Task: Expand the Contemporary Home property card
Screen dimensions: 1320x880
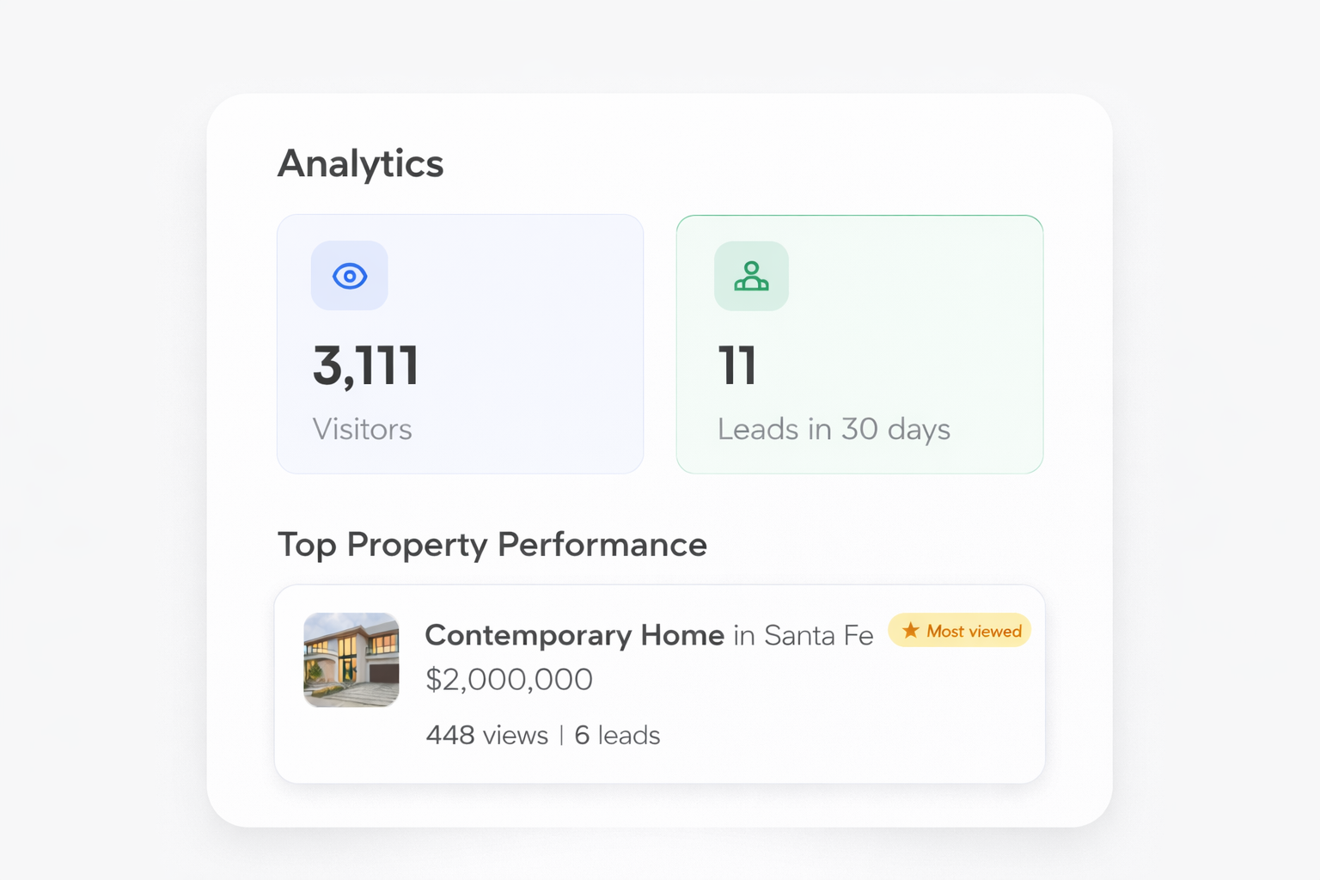Action: click(659, 683)
